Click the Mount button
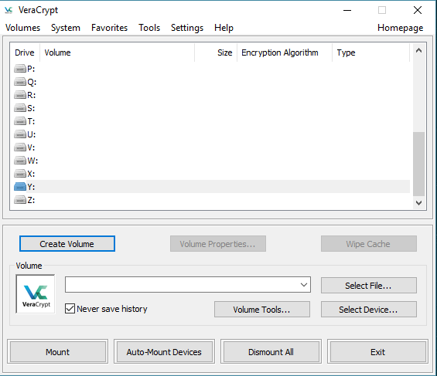The width and height of the screenshot is (437, 376). click(x=58, y=352)
